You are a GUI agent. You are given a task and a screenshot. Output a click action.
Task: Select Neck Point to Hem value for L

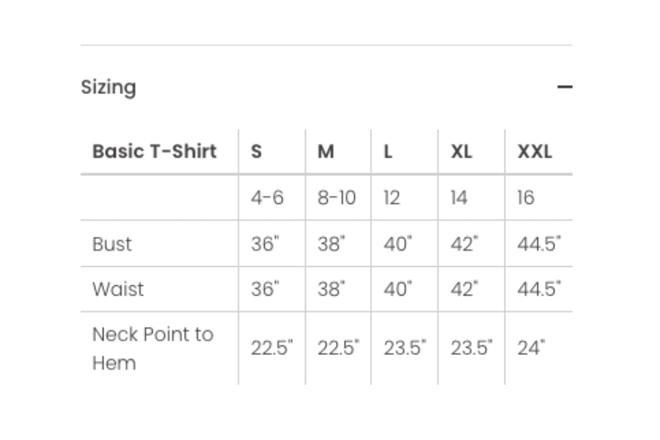(405, 348)
